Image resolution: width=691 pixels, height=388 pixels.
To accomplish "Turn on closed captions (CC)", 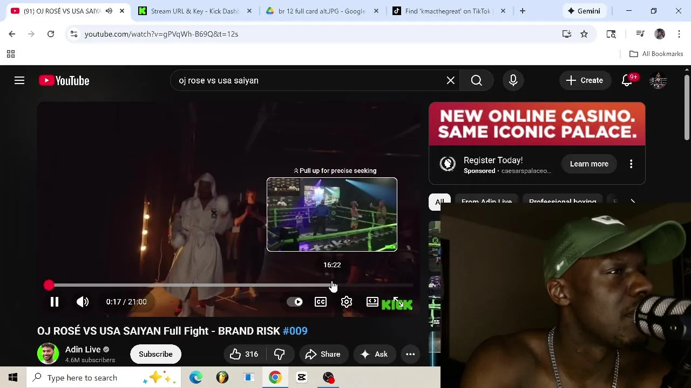I will pos(321,302).
